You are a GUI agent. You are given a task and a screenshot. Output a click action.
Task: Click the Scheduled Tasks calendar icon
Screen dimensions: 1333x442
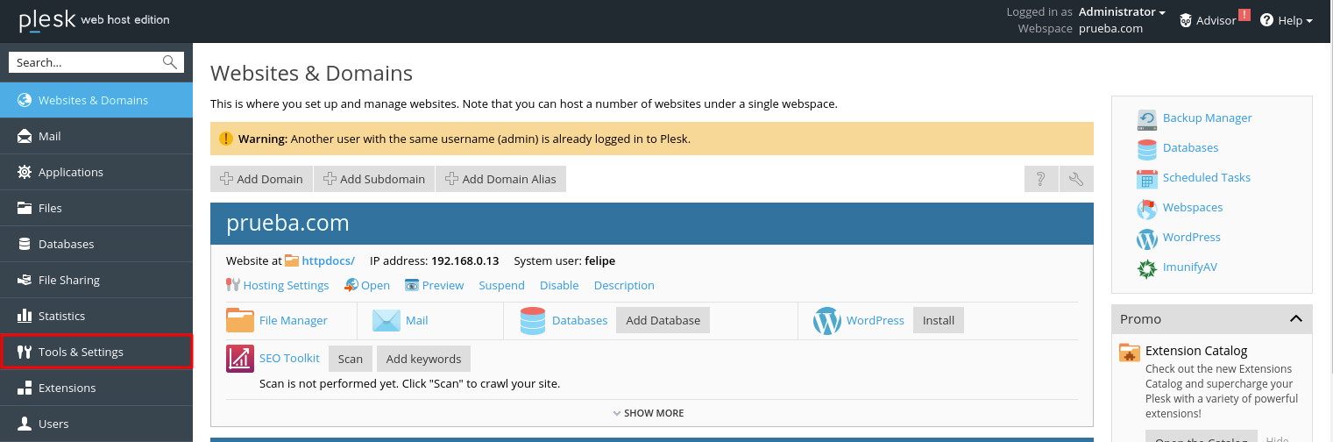pos(1146,178)
